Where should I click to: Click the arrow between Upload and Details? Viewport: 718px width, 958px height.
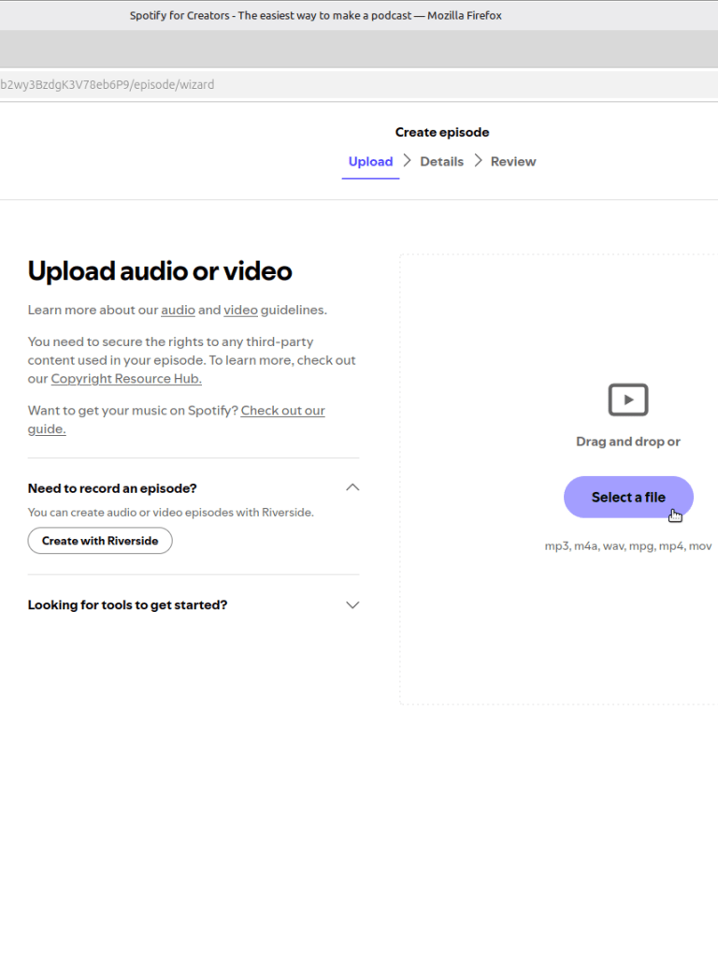407,161
